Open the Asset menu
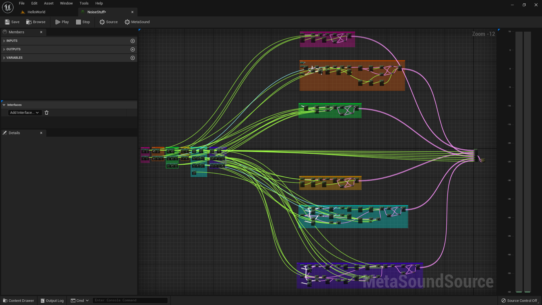Viewport: 542px width, 305px height. tap(49, 3)
